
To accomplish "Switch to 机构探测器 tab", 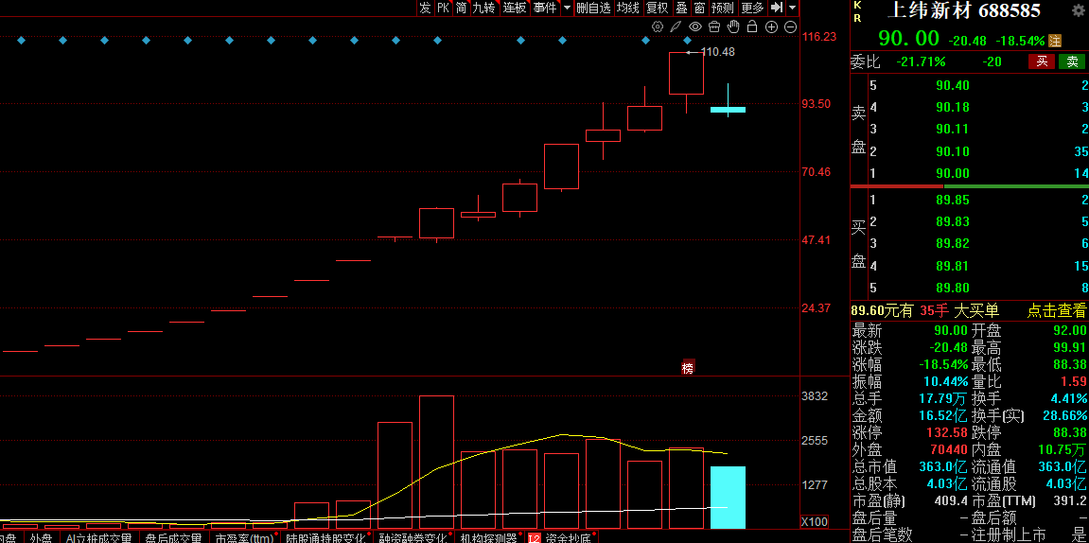I will [x=488, y=537].
